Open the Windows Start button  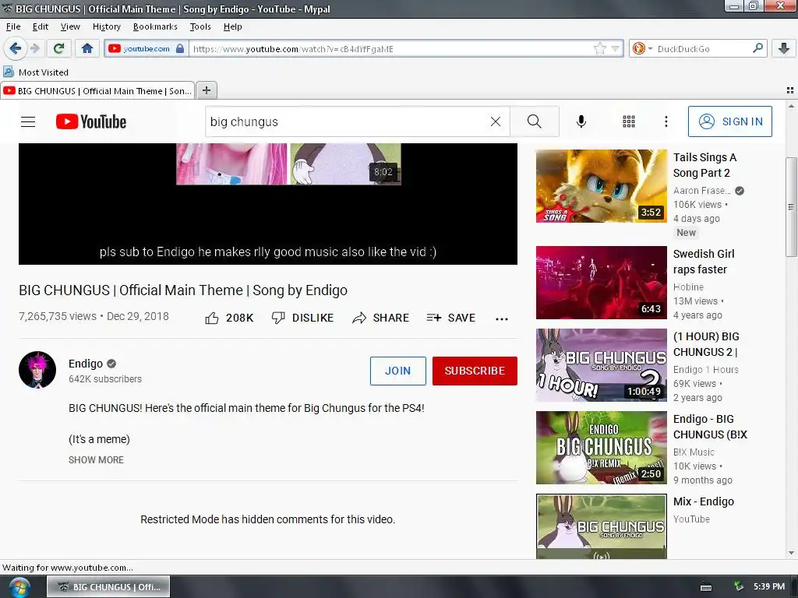tap(19, 587)
